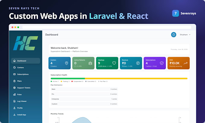Click the ₹10.0K MRR value
Image resolution: width=205 pixels, height=123 pixels.
click(x=175, y=63)
